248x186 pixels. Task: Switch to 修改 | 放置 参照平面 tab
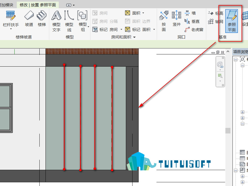(38, 5)
